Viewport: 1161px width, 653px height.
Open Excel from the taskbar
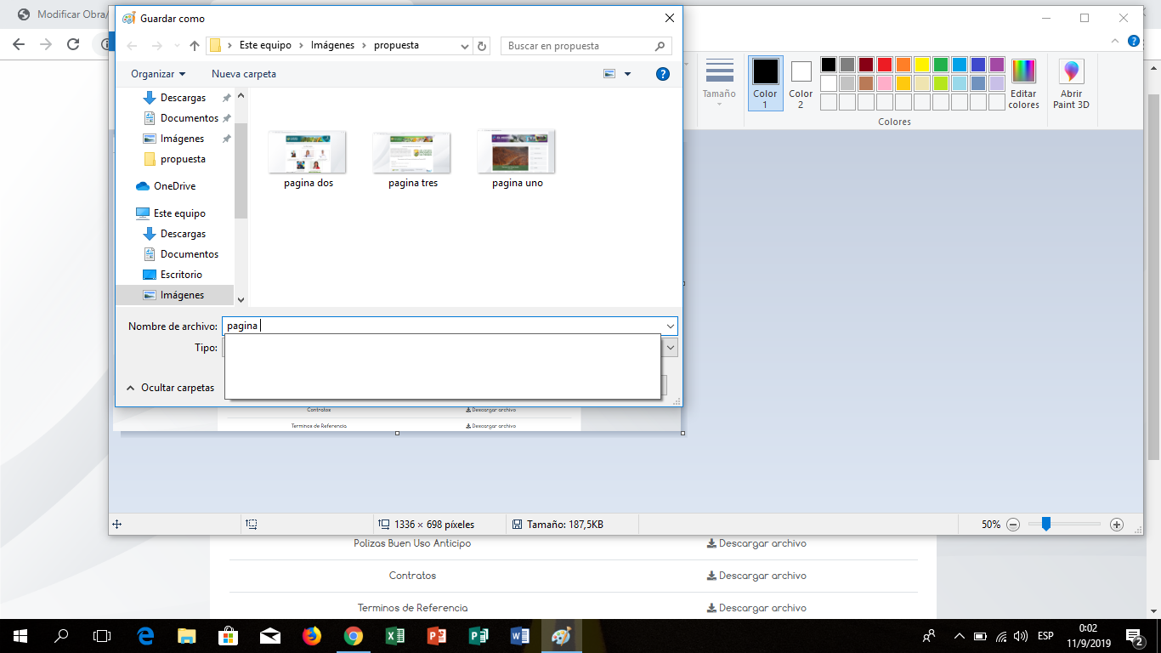(395, 635)
